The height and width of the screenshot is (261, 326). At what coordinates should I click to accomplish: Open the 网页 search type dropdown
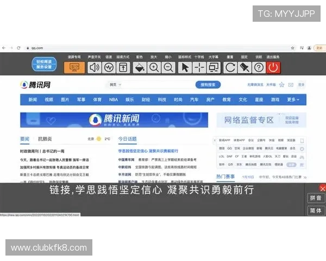pyautogui.click(x=115, y=85)
